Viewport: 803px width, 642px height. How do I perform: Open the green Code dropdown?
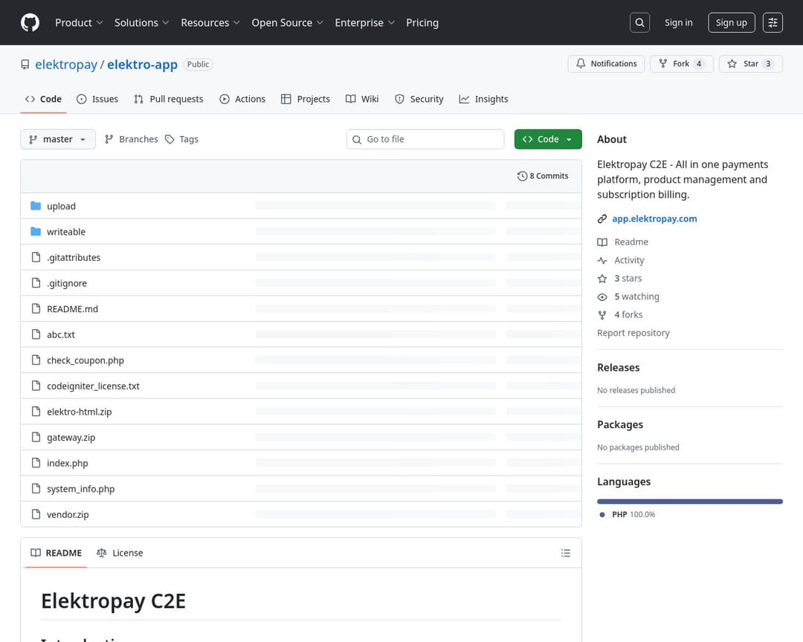pos(548,139)
